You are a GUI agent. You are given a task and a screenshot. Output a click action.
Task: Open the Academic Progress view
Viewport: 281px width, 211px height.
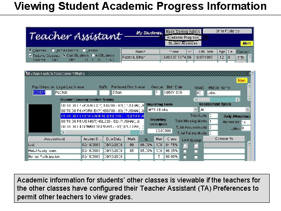coord(183,38)
